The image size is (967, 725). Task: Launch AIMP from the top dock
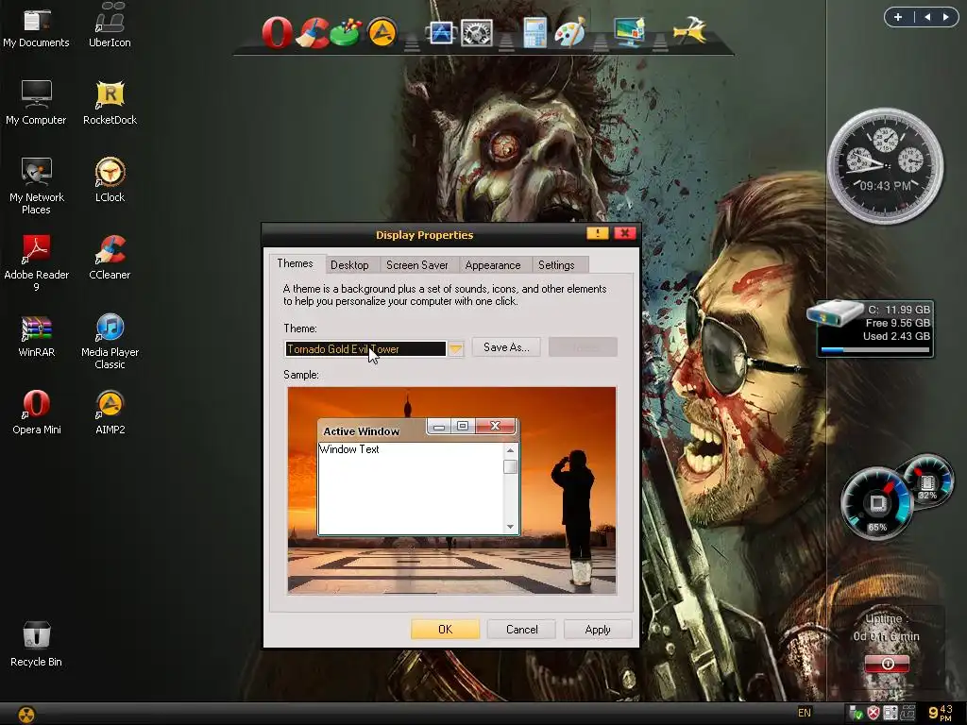382,32
